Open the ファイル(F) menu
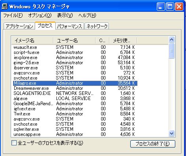 [13, 15]
